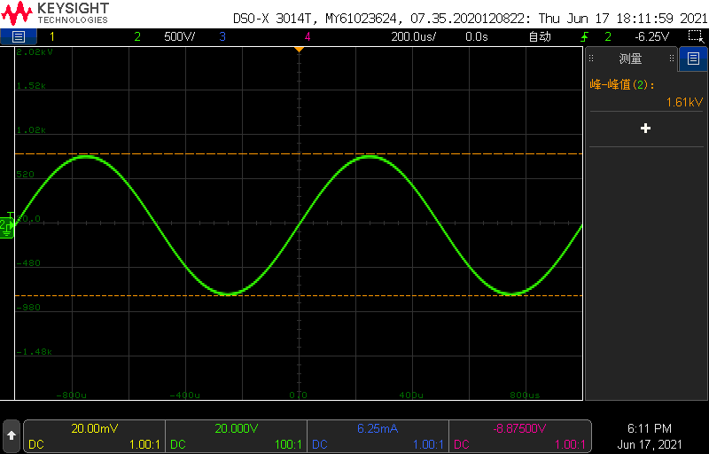Click the orange trigger time reference marker
709x454 pixels.
(x=299, y=49)
